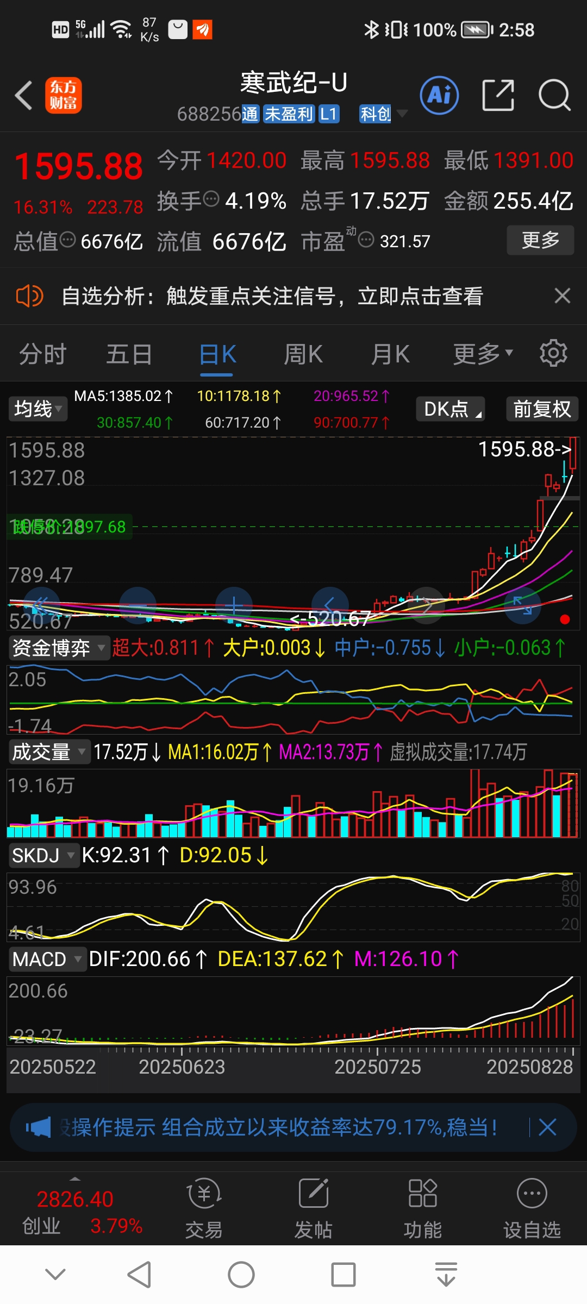Screen dimensions: 587x1304
Task: Tap the share/export icon
Action: tap(498, 96)
